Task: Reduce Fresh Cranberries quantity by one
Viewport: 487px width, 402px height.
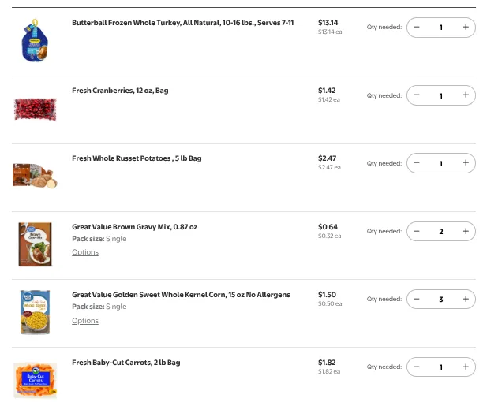Action: tap(417, 95)
